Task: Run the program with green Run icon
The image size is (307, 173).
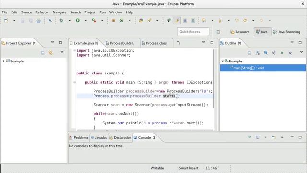Action: (x=78, y=20)
